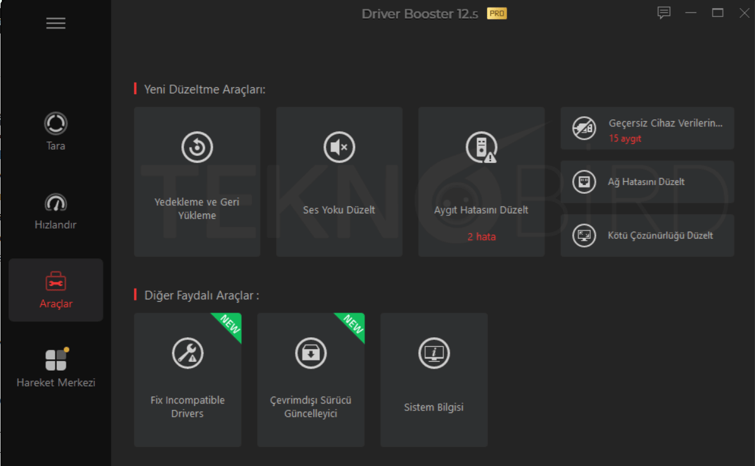Select the Araçlar toolbox icon
This screenshot has height=466, width=755.
coord(56,281)
